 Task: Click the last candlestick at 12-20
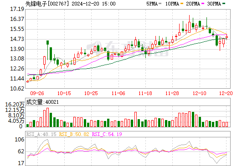point(227,37)
